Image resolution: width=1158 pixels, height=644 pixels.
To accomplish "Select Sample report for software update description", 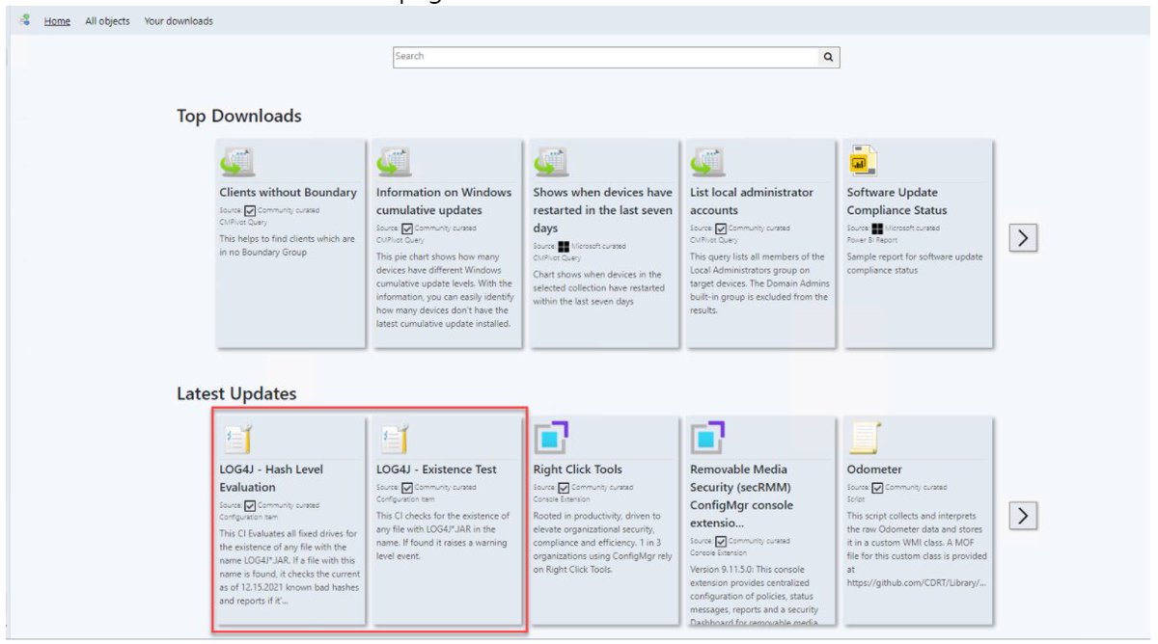I will (915, 263).
